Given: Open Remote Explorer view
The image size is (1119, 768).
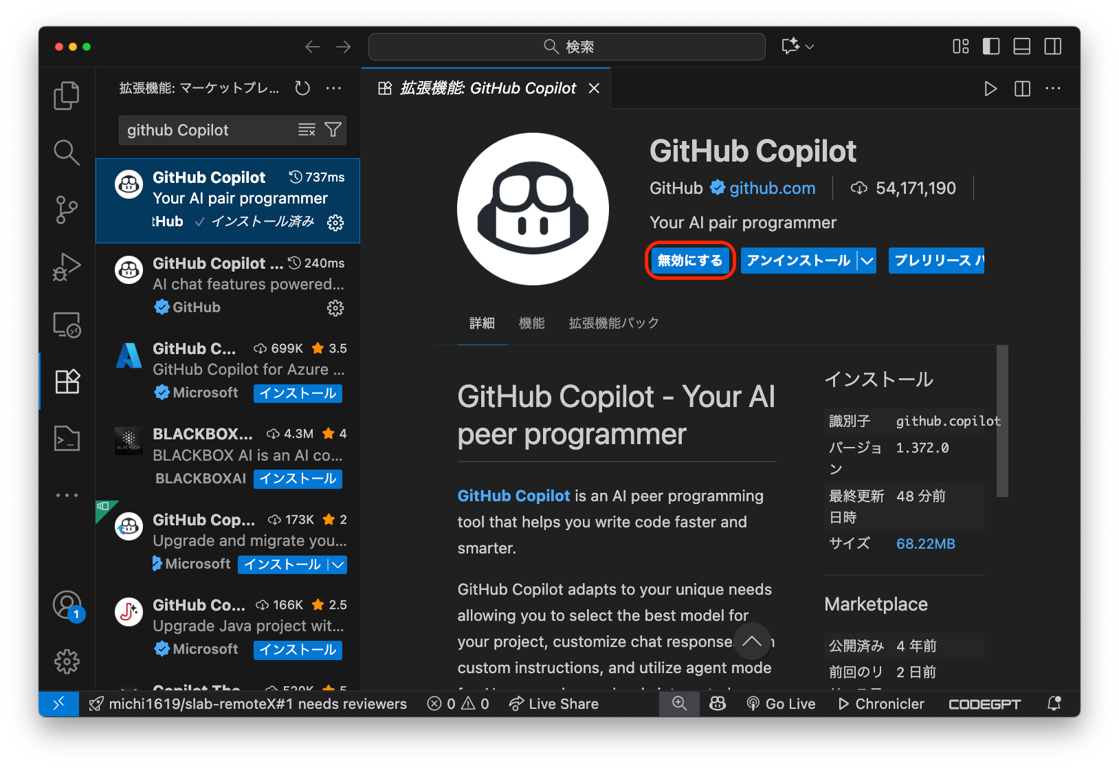Looking at the screenshot, I should tap(67, 324).
